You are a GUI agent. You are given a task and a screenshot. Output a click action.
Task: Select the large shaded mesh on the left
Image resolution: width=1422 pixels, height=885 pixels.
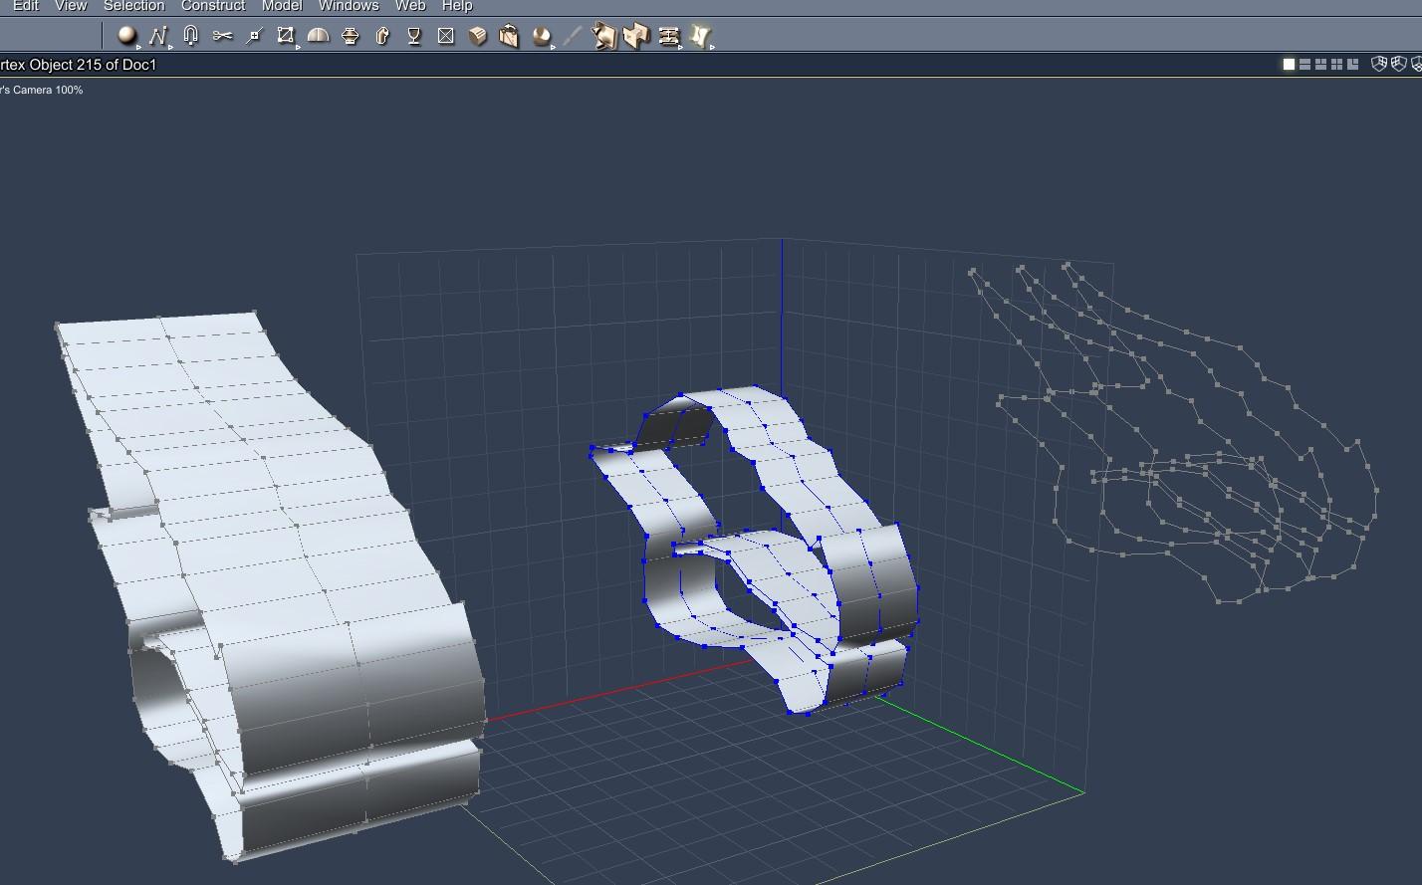pos(299,557)
